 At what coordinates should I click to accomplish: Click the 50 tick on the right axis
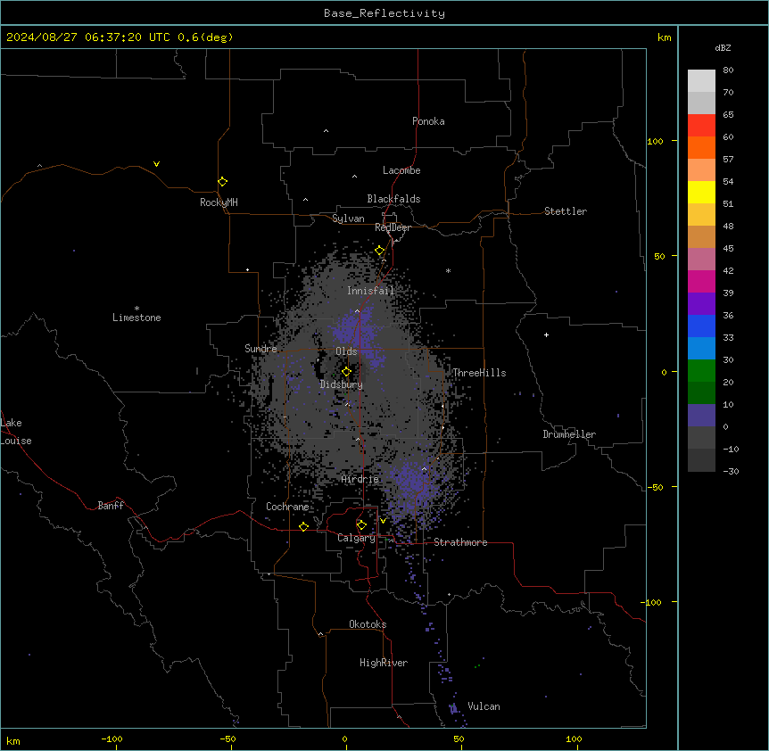coord(659,256)
